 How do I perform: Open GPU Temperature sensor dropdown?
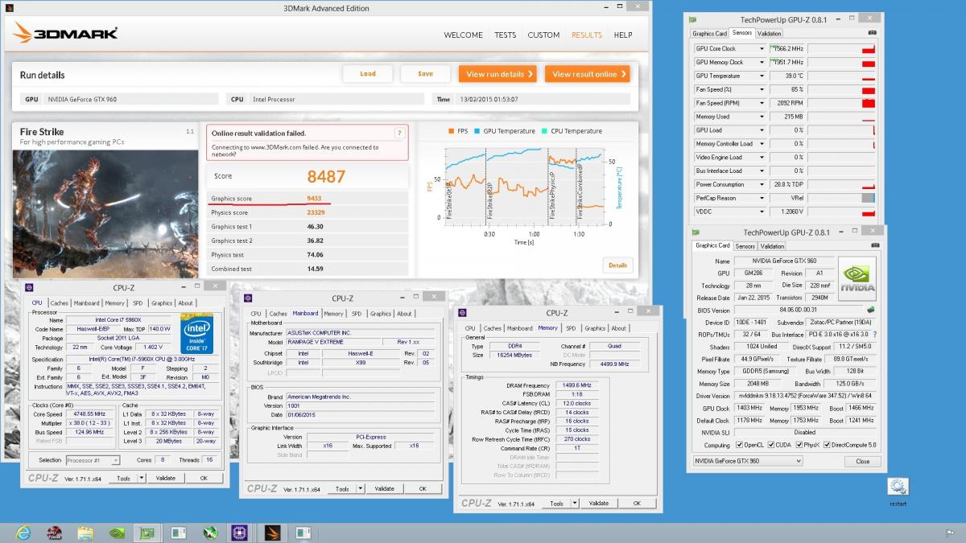point(762,76)
